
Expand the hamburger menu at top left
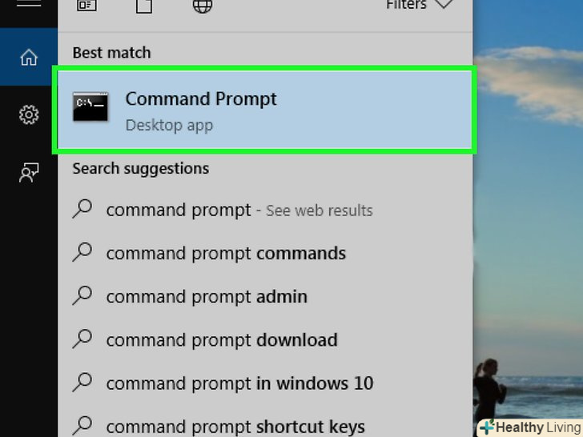point(29,4)
